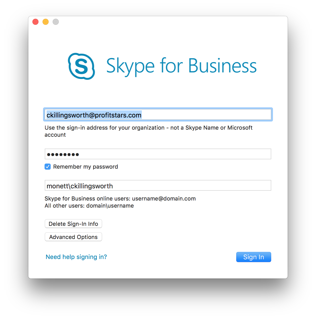
Task: Click into the masked password field
Action: (x=158, y=154)
